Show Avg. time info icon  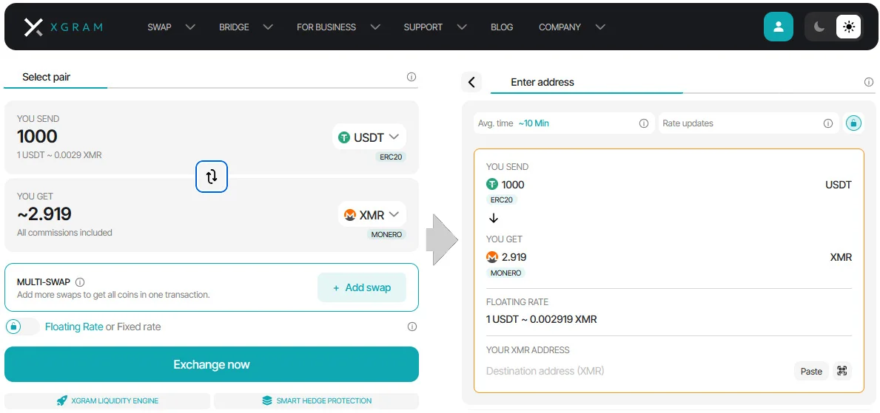(x=644, y=123)
